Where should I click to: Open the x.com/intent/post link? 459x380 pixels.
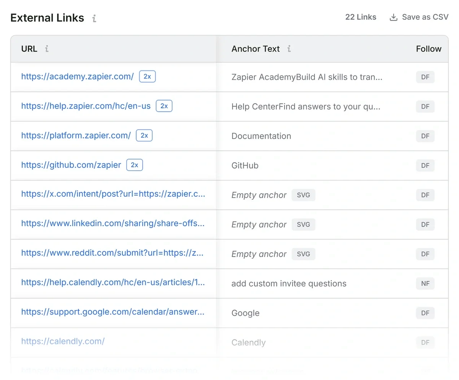click(113, 194)
